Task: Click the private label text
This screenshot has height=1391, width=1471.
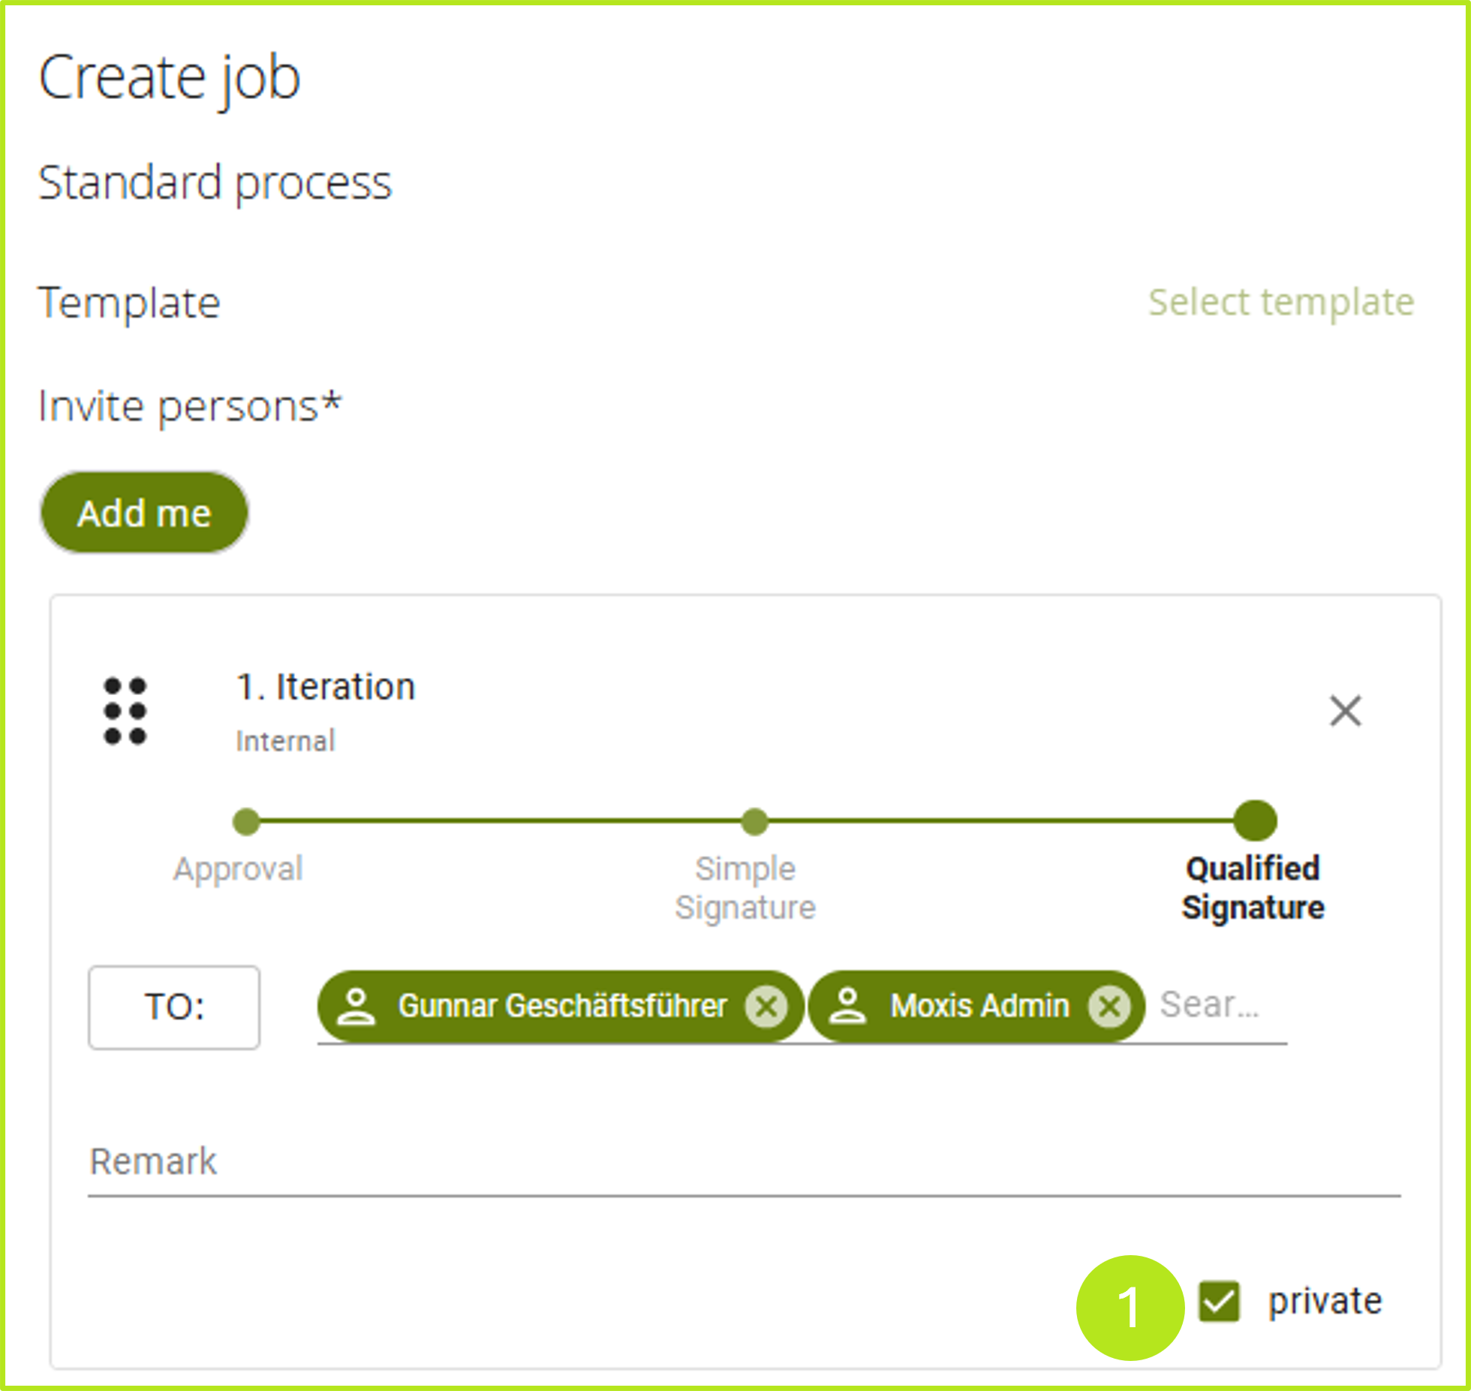Action: pos(1325,1301)
